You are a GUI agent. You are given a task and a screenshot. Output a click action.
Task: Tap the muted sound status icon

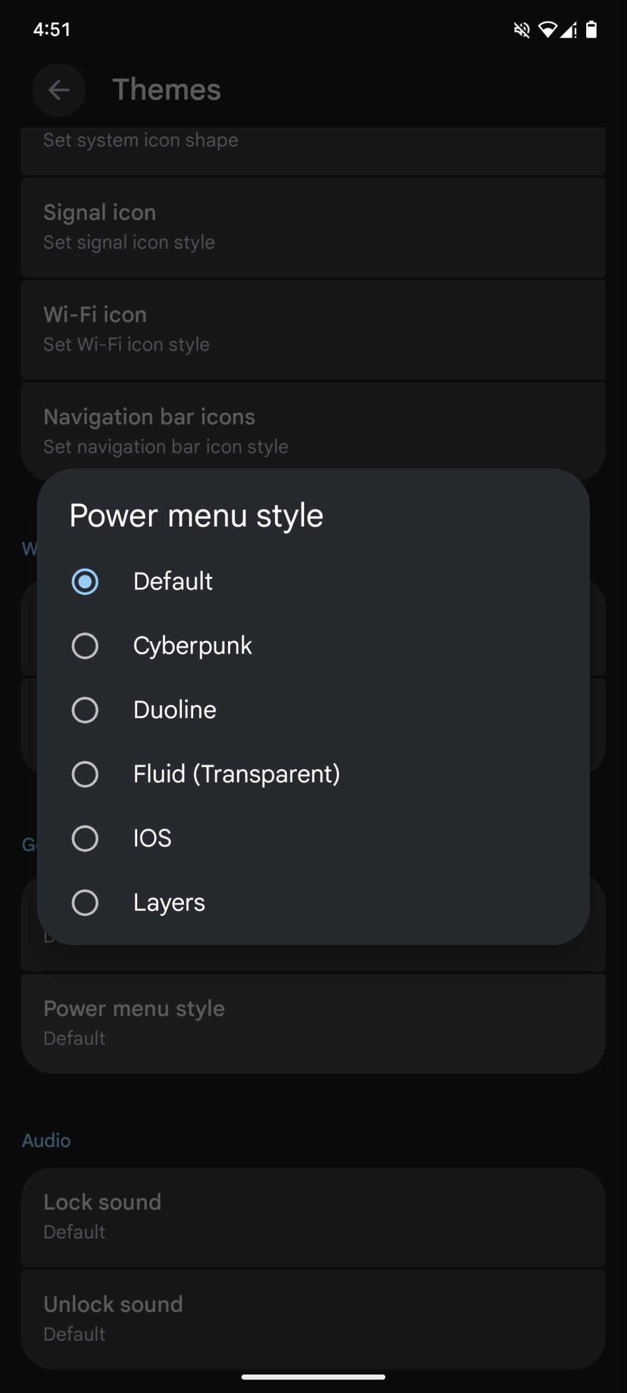tap(522, 30)
